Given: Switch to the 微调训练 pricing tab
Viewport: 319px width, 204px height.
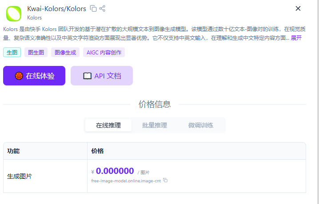Looking at the screenshot, I should tap(201, 125).
